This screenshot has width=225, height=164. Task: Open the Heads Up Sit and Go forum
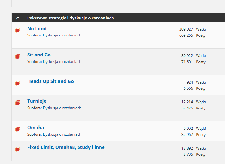[50, 81]
